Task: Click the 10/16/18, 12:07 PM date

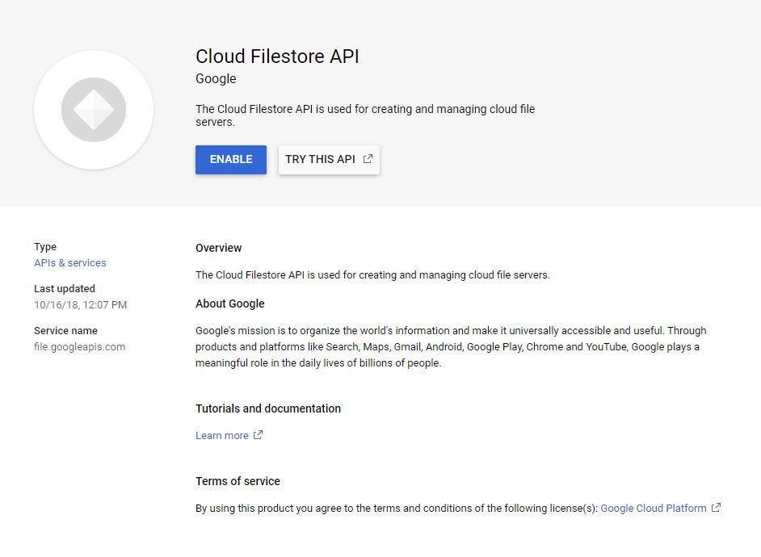Action: pyautogui.click(x=80, y=305)
